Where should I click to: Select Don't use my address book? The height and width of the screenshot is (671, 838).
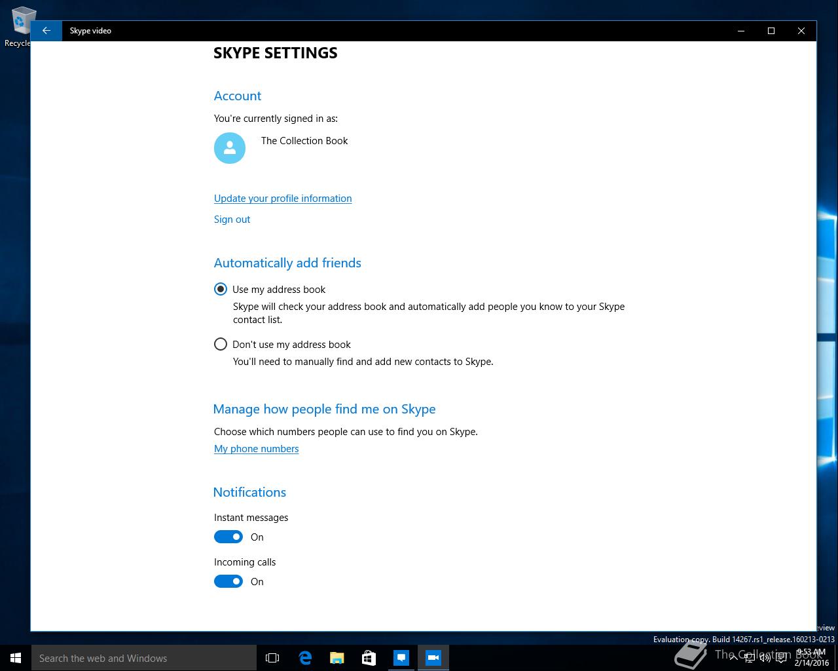(282, 345)
